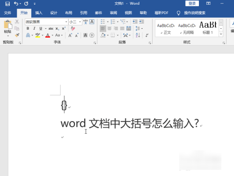Click the 粘贴 paste button

pos(7,28)
